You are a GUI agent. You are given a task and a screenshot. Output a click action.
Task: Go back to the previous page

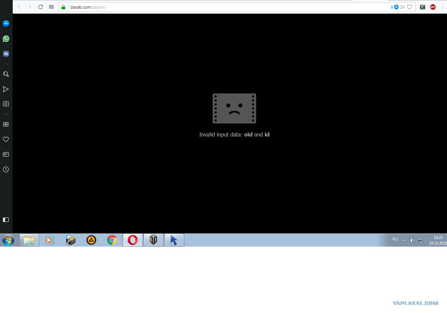click(x=19, y=7)
